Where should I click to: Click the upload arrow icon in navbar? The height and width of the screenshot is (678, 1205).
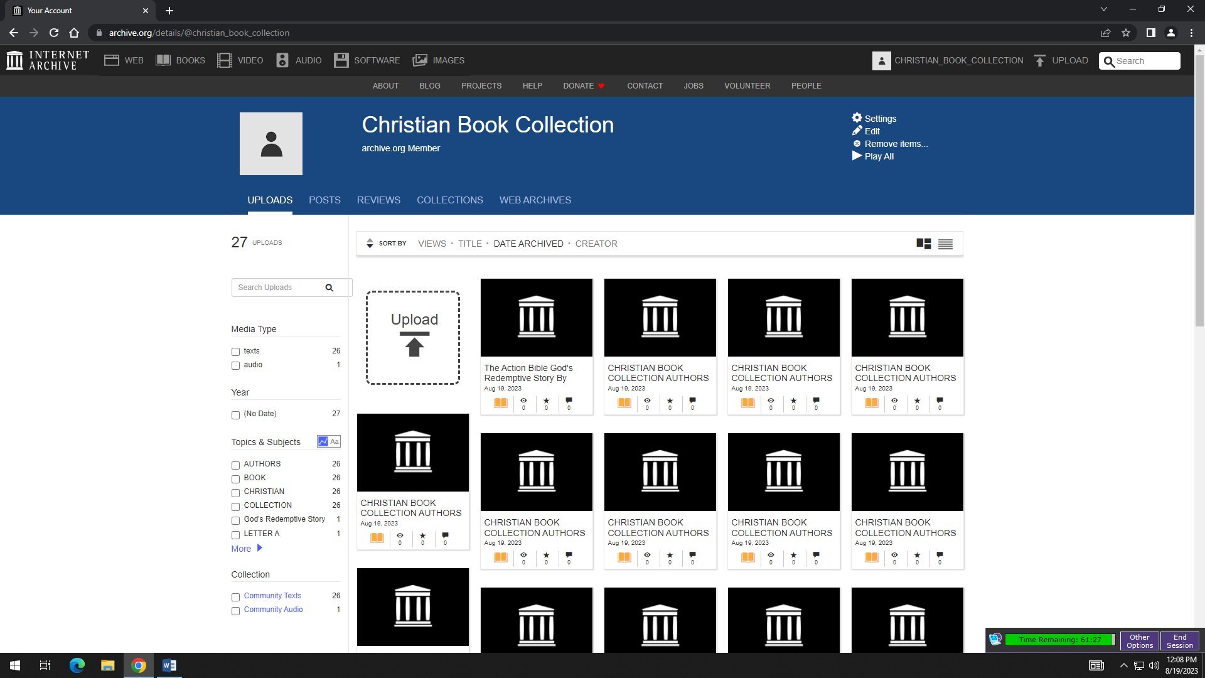1040,60
